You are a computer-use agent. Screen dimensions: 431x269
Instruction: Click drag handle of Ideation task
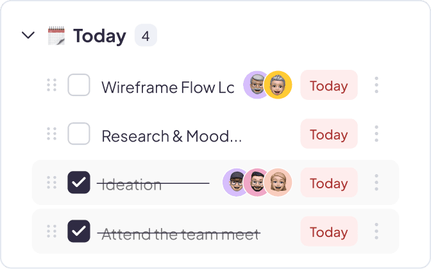pyautogui.click(x=52, y=183)
